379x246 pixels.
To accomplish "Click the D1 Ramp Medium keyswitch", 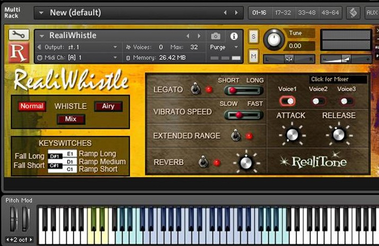I will pyautogui.click(x=70, y=162).
